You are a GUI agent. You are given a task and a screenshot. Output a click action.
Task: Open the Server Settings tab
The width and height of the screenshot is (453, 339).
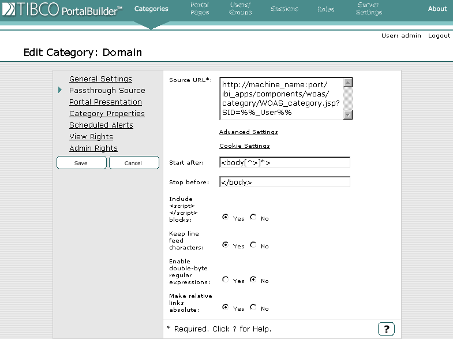click(369, 9)
